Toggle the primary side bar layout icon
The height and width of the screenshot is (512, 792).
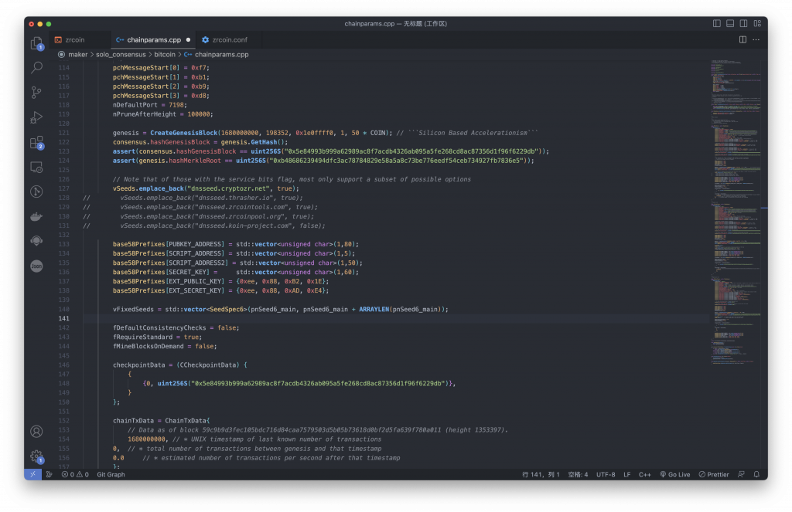coord(716,24)
